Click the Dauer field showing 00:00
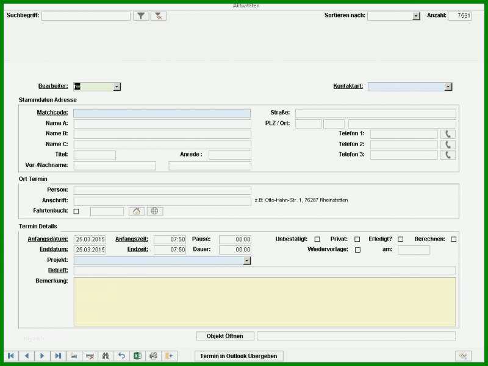 (235, 250)
